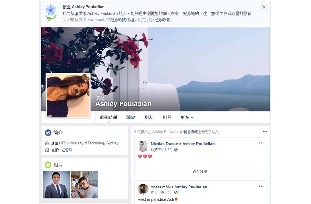This screenshot has width=311, height=204.
Task: Open options menu on Andrew Vu's post
Action: pyautogui.click(x=261, y=186)
